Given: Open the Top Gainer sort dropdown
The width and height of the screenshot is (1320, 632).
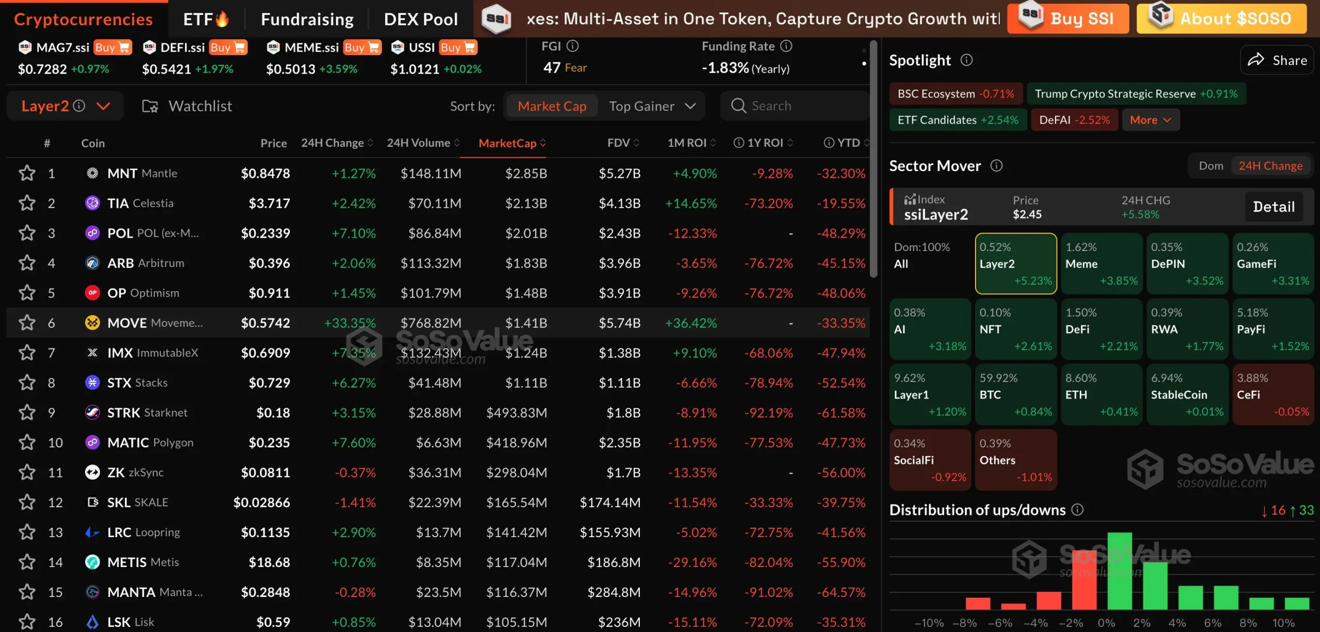Looking at the screenshot, I should tap(652, 106).
